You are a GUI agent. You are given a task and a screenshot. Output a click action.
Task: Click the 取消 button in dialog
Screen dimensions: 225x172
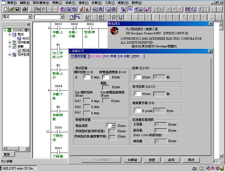tap(191, 160)
